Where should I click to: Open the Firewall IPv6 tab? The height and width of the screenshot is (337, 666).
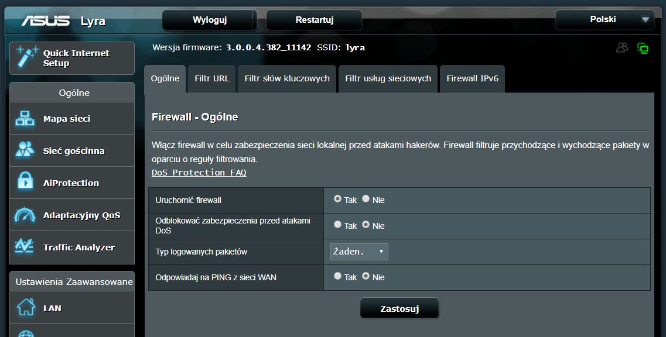tap(472, 78)
